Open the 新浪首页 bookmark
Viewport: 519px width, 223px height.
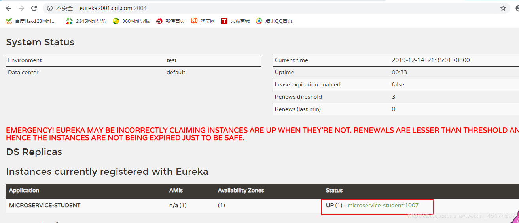pos(170,21)
